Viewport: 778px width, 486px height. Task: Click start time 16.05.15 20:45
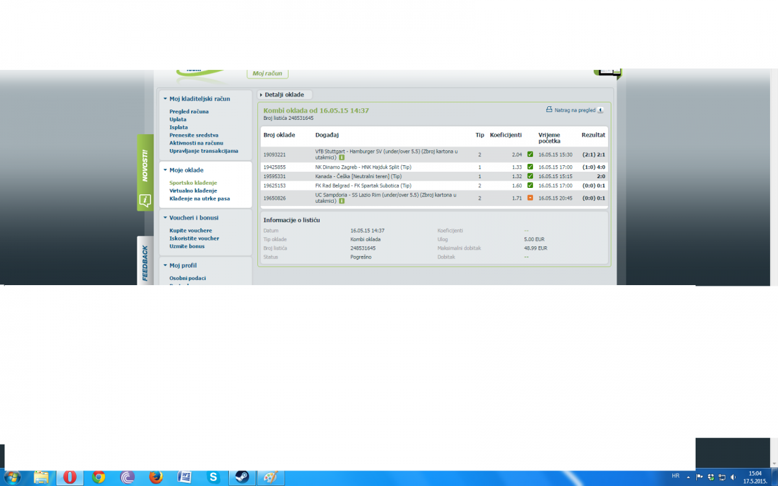coord(556,198)
